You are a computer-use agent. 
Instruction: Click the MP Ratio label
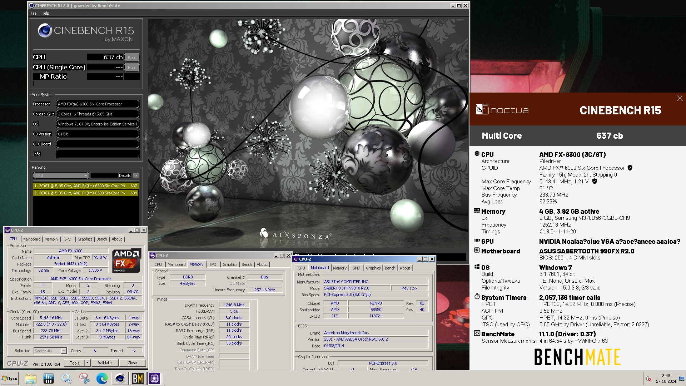(53, 76)
